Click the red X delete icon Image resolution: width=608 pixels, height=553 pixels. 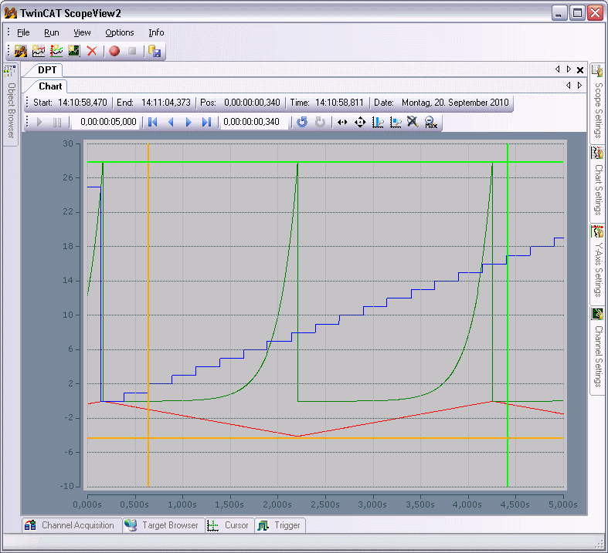click(92, 51)
